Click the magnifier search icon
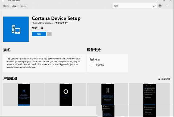 [154, 6]
